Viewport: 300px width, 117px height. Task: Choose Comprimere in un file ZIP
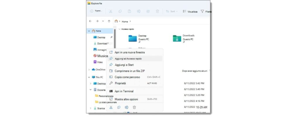pos(135,71)
